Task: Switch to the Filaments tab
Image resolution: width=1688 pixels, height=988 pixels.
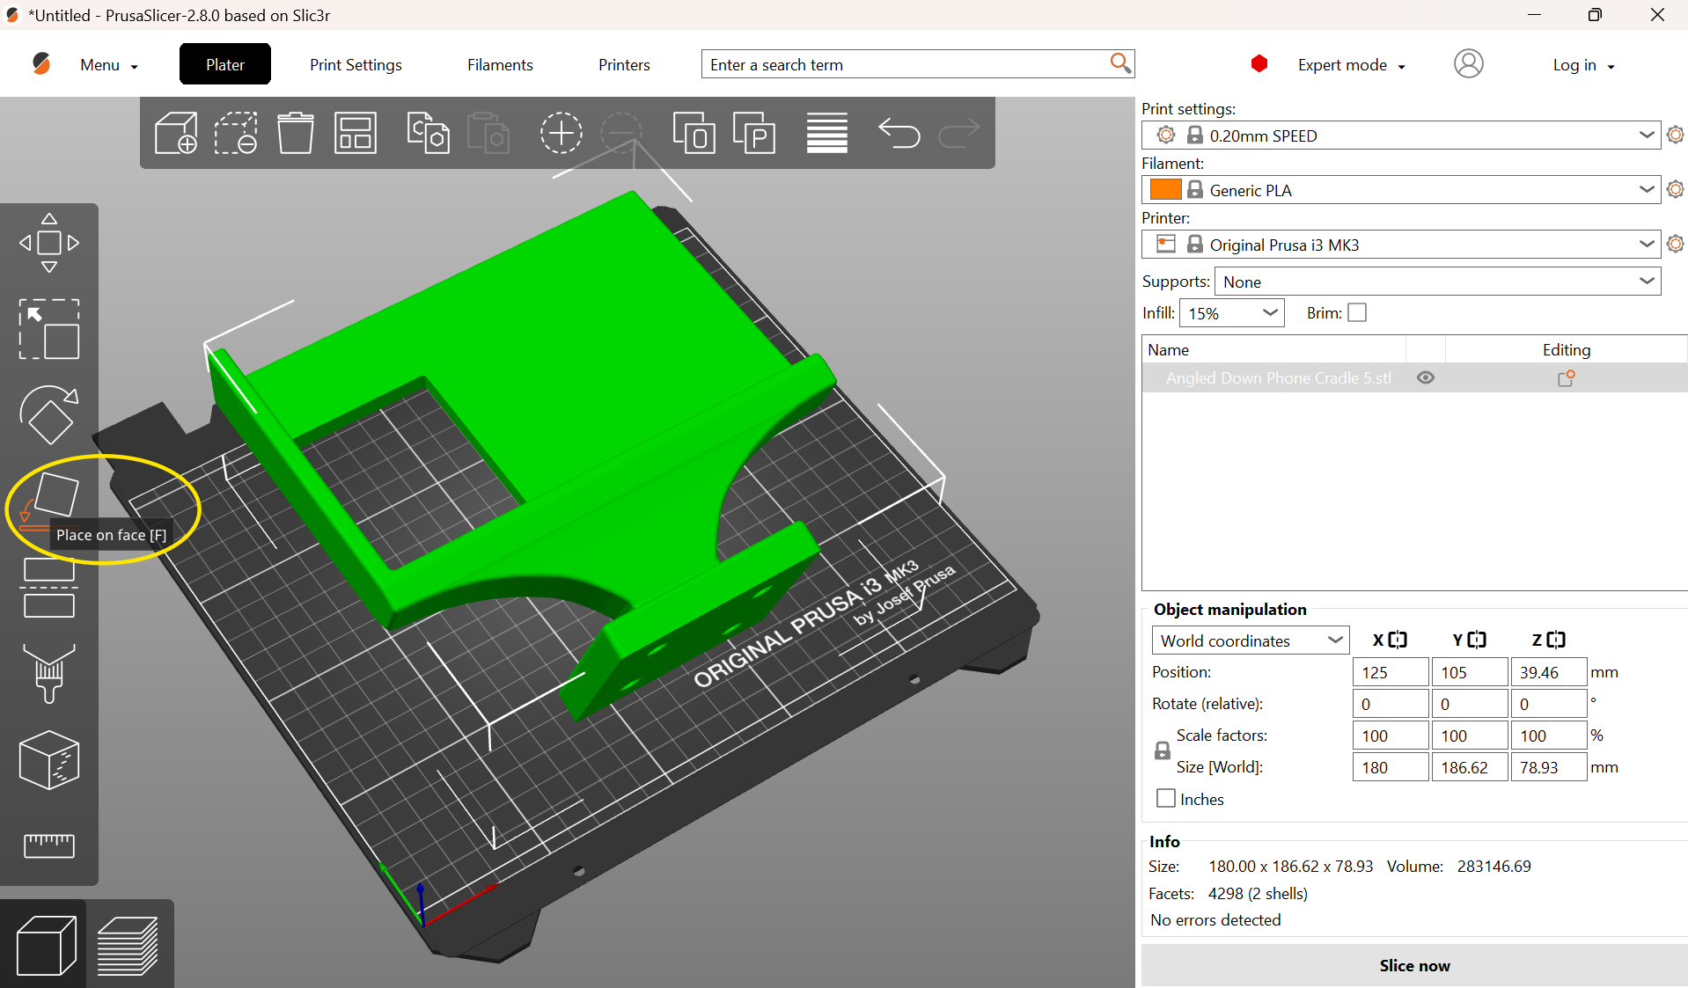Action: click(500, 64)
